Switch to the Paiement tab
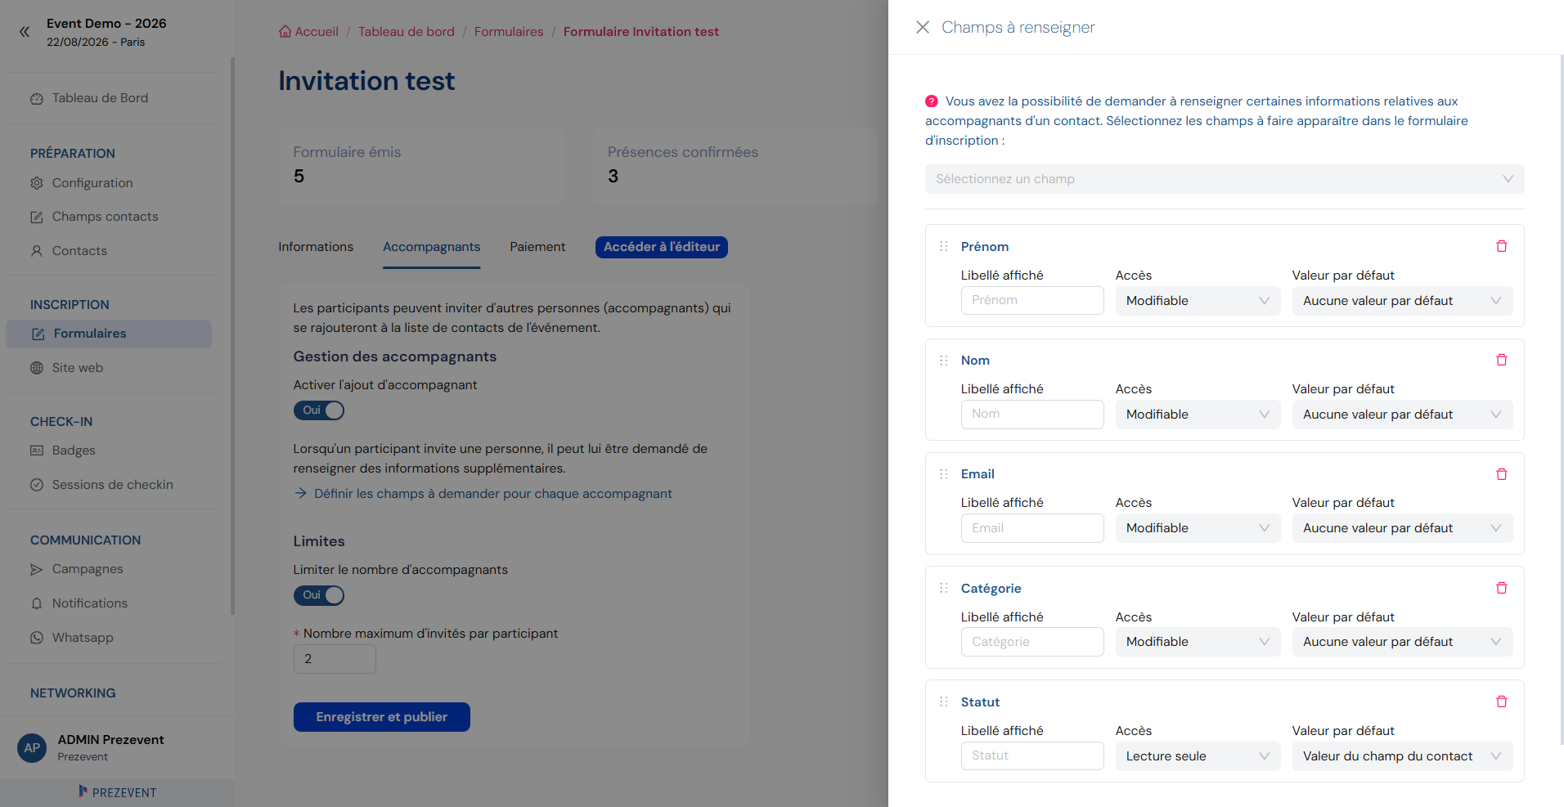Image resolution: width=1564 pixels, height=807 pixels. pos(537,247)
